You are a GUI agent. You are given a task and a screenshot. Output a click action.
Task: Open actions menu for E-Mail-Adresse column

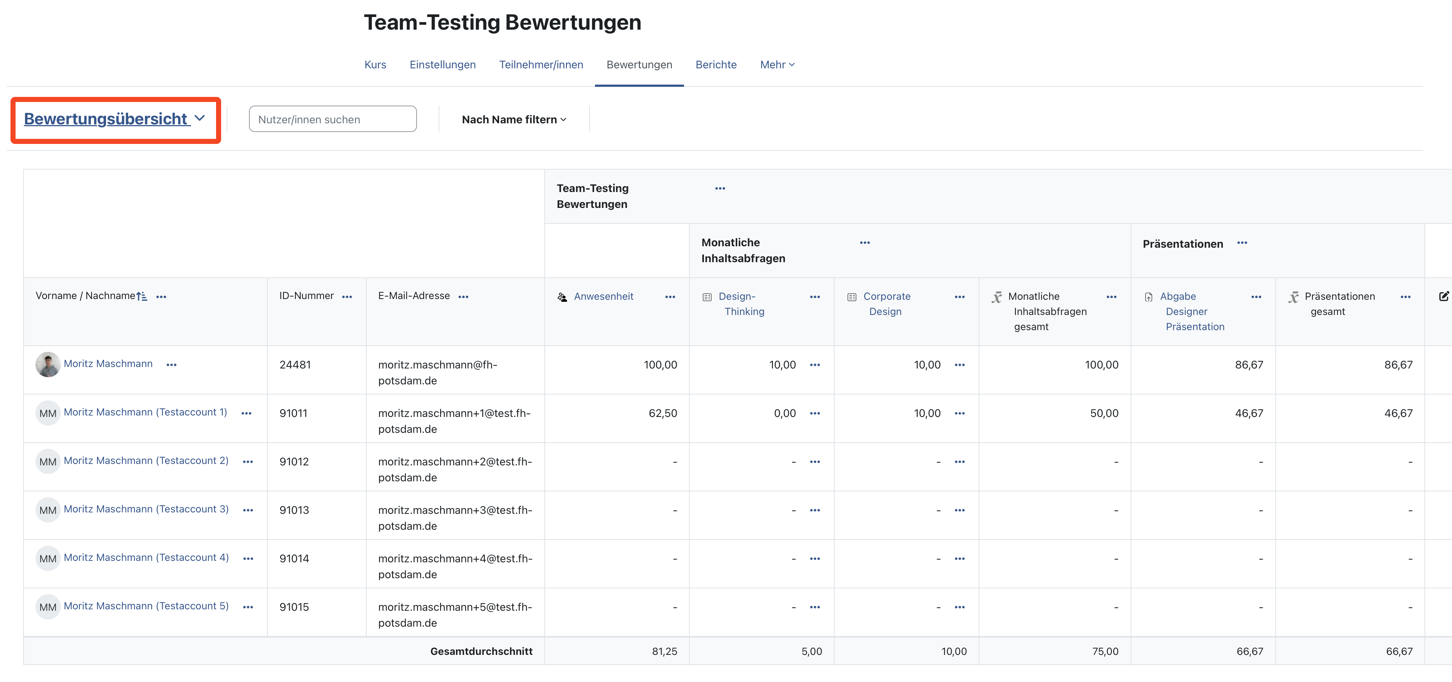[463, 297]
